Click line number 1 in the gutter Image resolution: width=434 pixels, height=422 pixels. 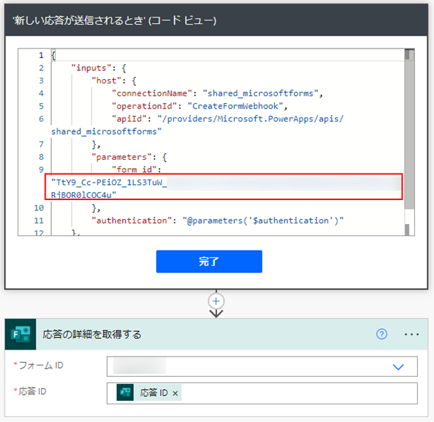[41, 55]
